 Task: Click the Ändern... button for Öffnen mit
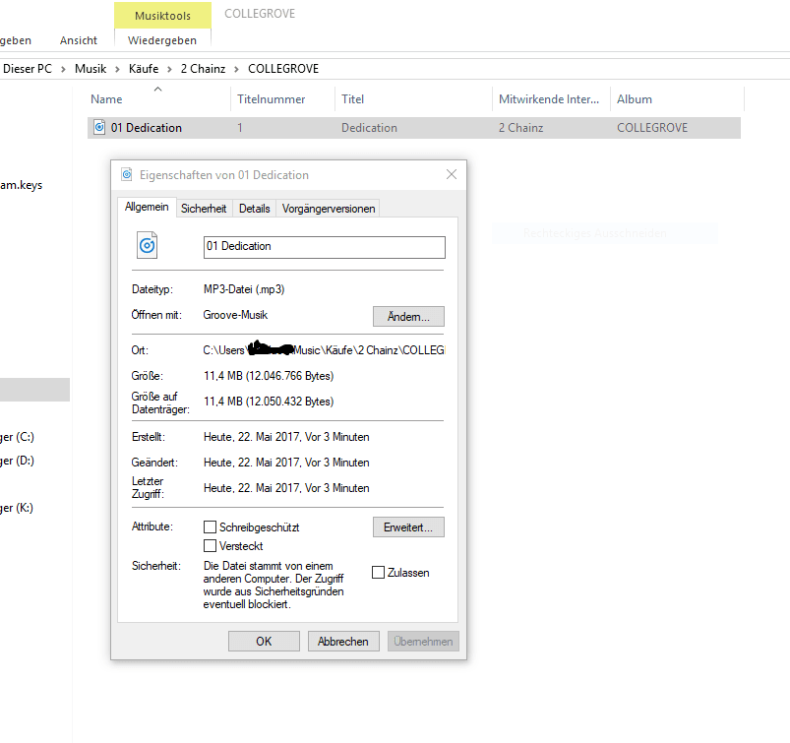coord(408,317)
